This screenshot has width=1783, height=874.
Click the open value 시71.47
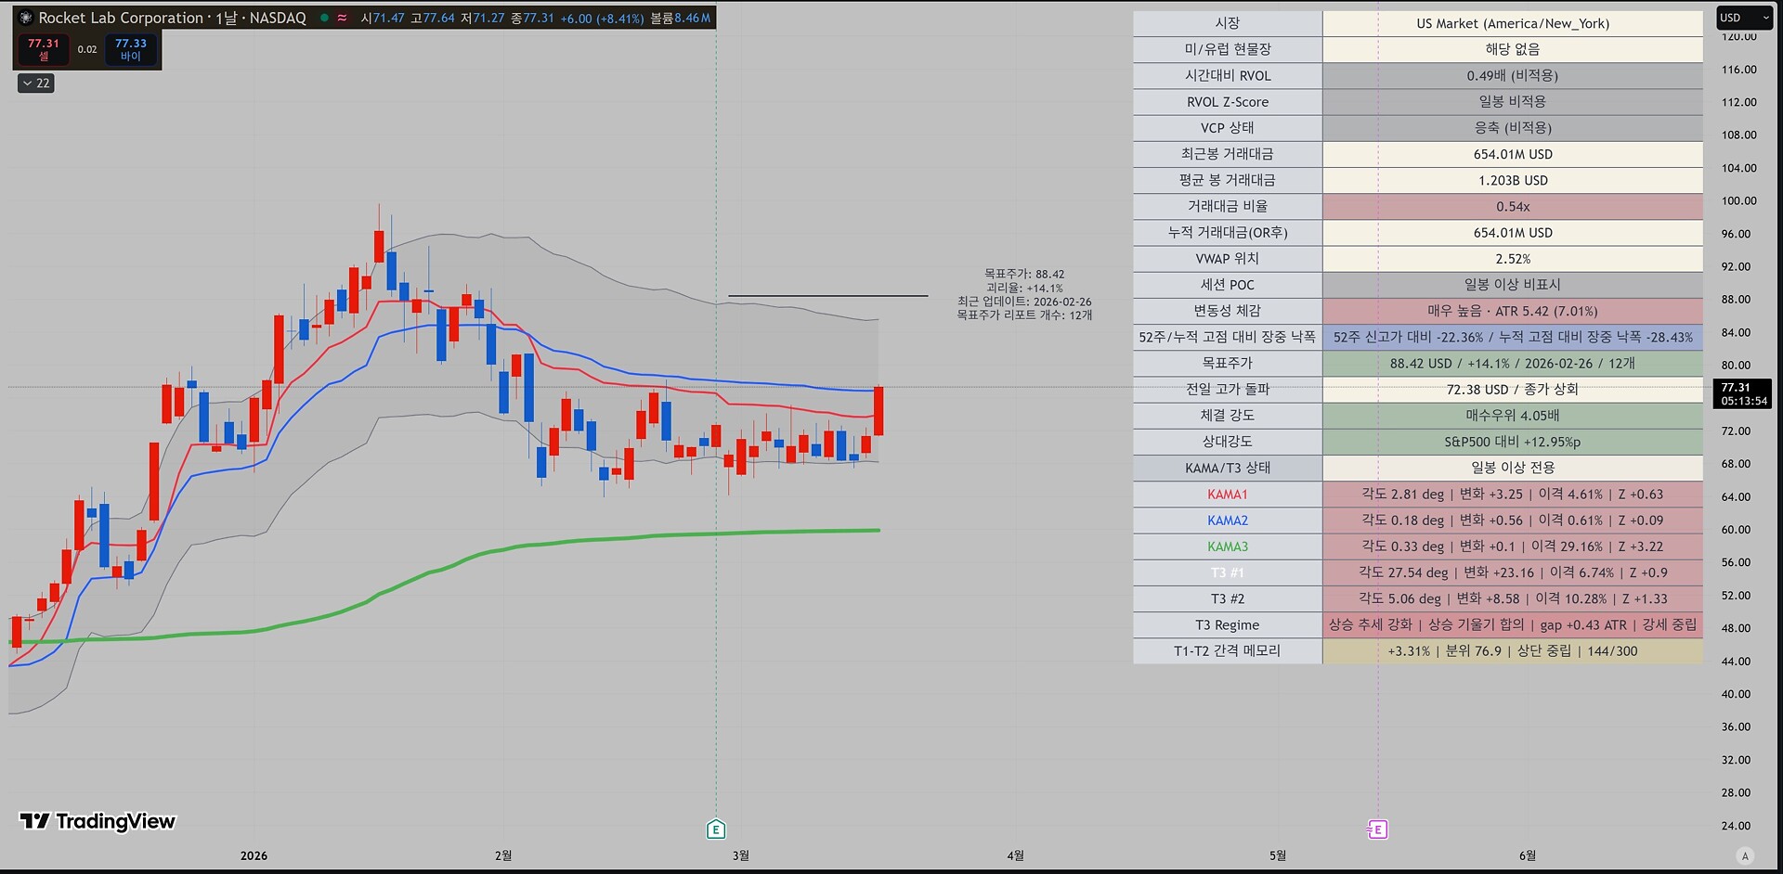point(383,18)
